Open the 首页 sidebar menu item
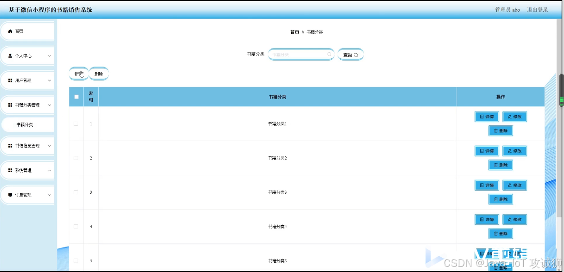The image size is (564, 272). click(27, 31)
